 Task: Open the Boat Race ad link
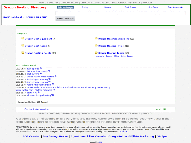tap(153, 7)
